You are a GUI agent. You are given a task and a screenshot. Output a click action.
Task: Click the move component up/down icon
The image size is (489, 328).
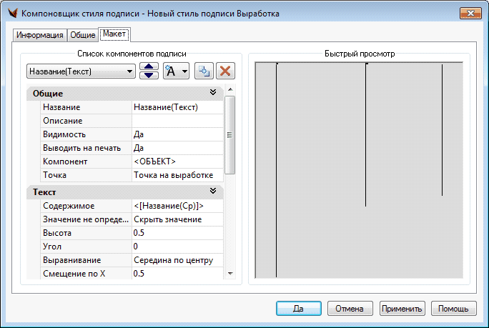point(149,71)
